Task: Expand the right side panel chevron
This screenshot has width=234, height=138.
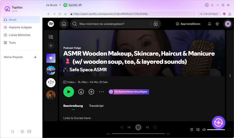Action: click(x=230, y=76)
